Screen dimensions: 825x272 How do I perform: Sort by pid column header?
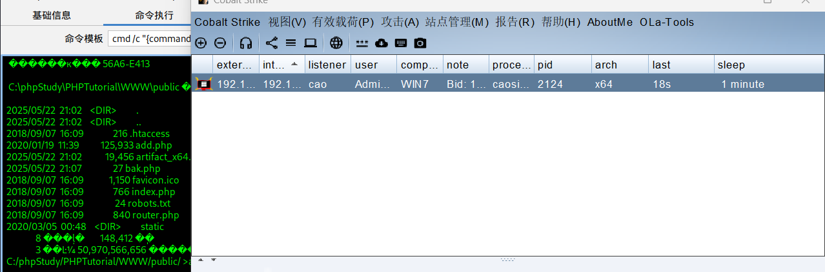562,65
